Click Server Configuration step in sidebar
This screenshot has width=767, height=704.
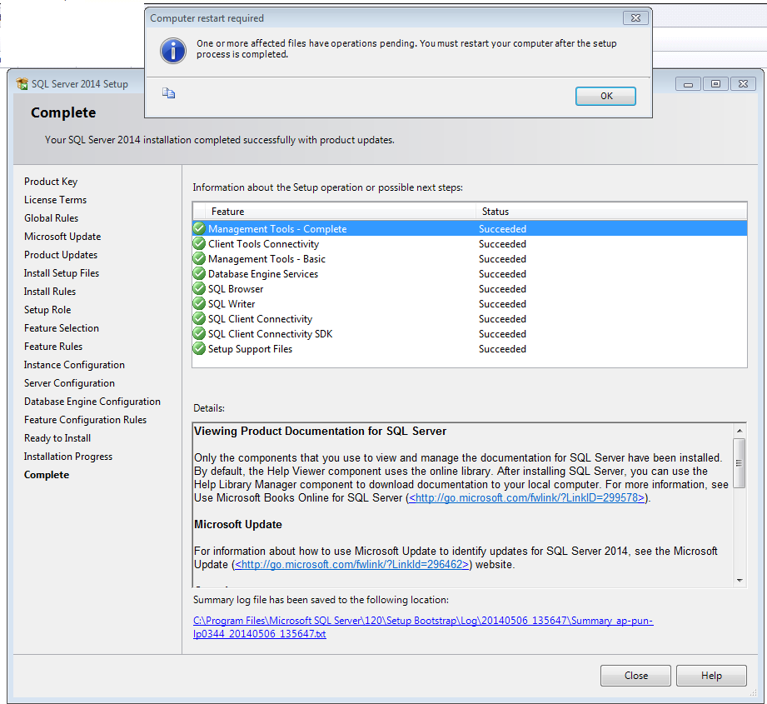pyautogui.click(x=69, y=383)
